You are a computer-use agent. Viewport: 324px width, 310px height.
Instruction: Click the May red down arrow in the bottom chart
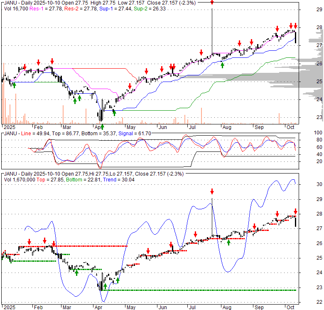pos(148,251)
